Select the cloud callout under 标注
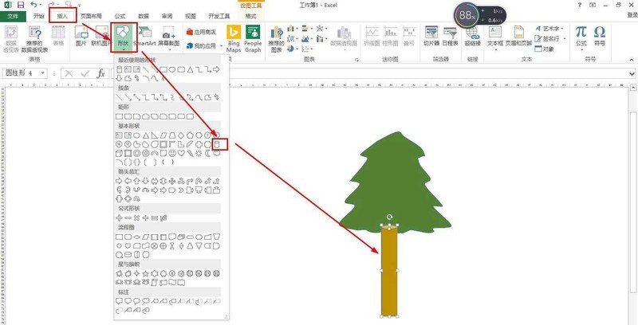The height and width of the screenshot is (325, 638). coord(146,301)
